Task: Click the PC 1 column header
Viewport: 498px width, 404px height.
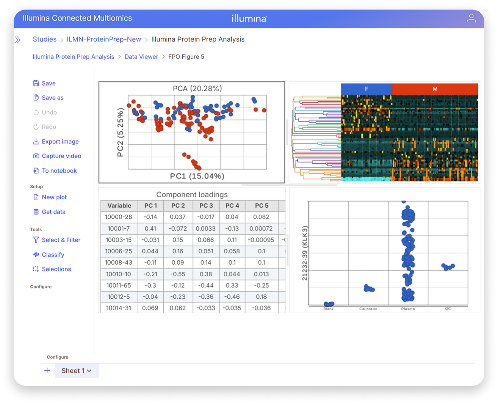Action: click(150, 206)
